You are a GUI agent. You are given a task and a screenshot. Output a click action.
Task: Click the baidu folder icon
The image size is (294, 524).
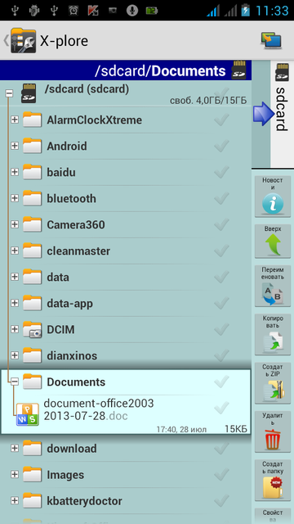click(32, 172)
